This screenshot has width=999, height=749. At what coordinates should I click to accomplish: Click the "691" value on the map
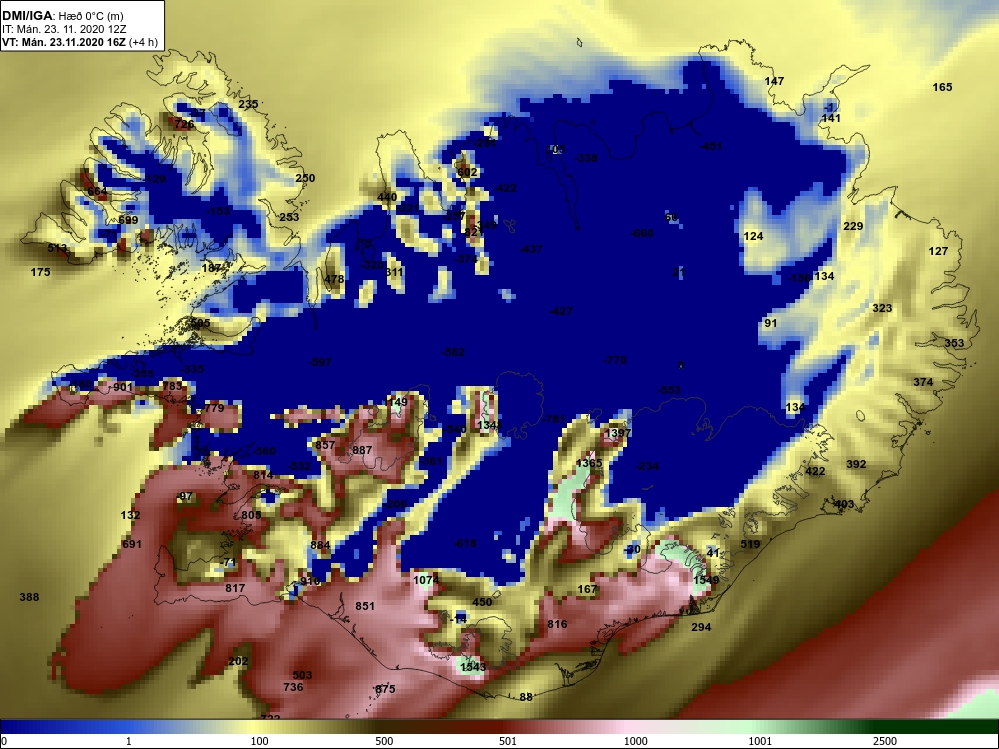tap(132, 544)
